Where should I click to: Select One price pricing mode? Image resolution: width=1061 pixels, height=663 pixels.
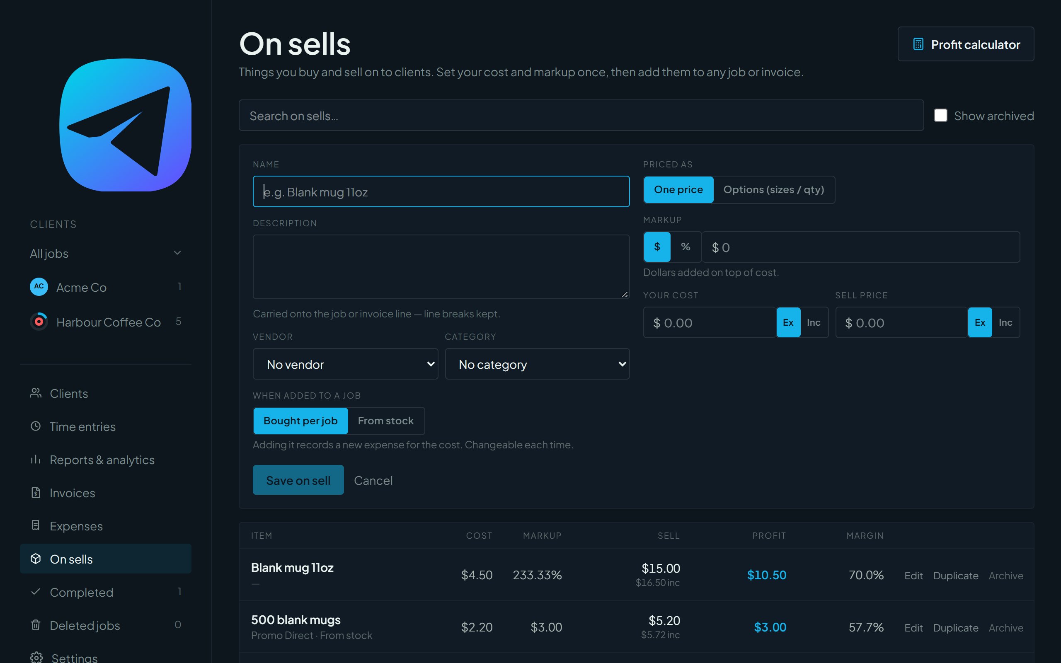pos(678,190)
